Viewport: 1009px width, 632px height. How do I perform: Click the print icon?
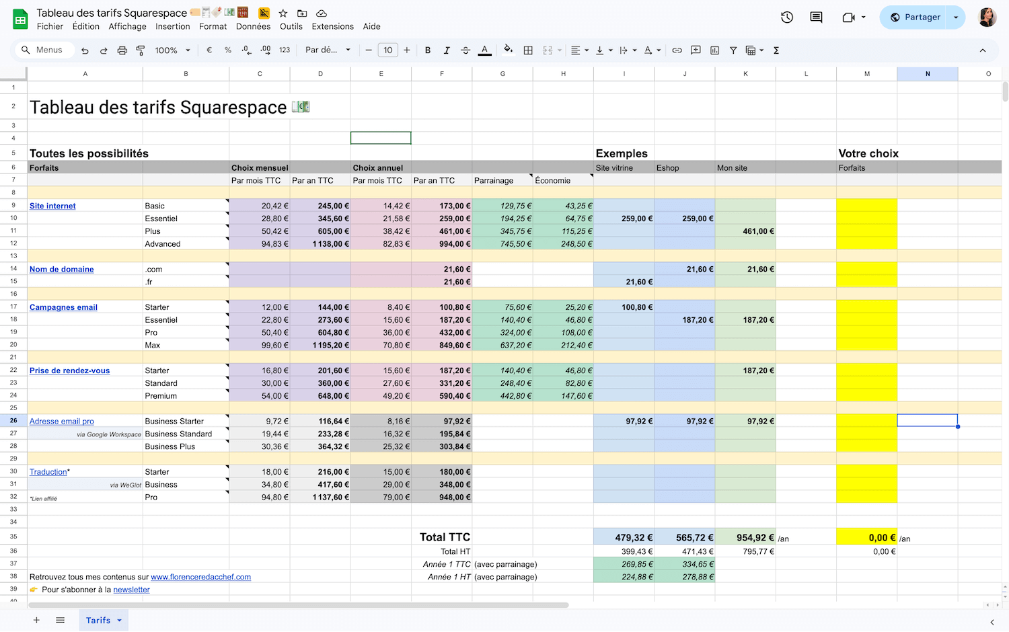[122, 50]
